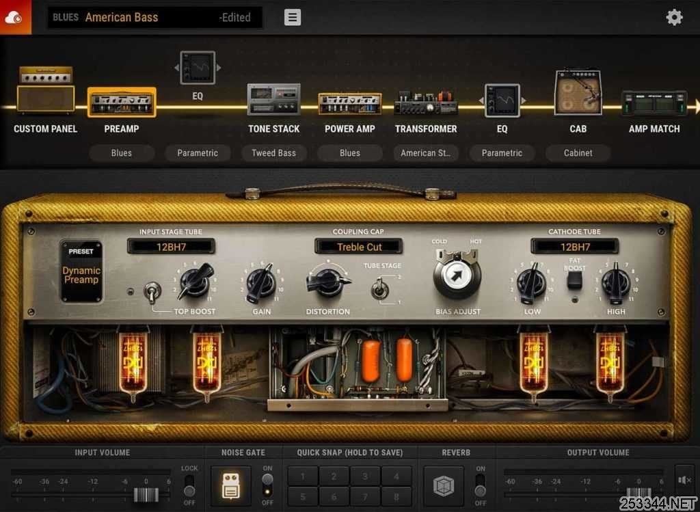Screen dimensions: 700x512
Task: Recall Quick Snap slot 2
Action: 334,476
